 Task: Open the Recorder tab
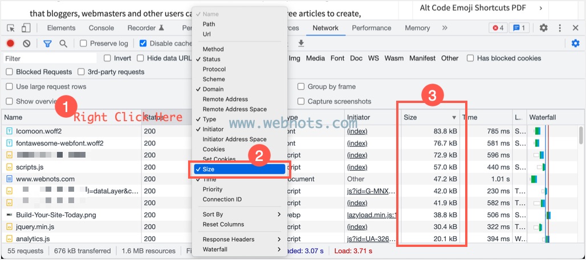[146, 28]
